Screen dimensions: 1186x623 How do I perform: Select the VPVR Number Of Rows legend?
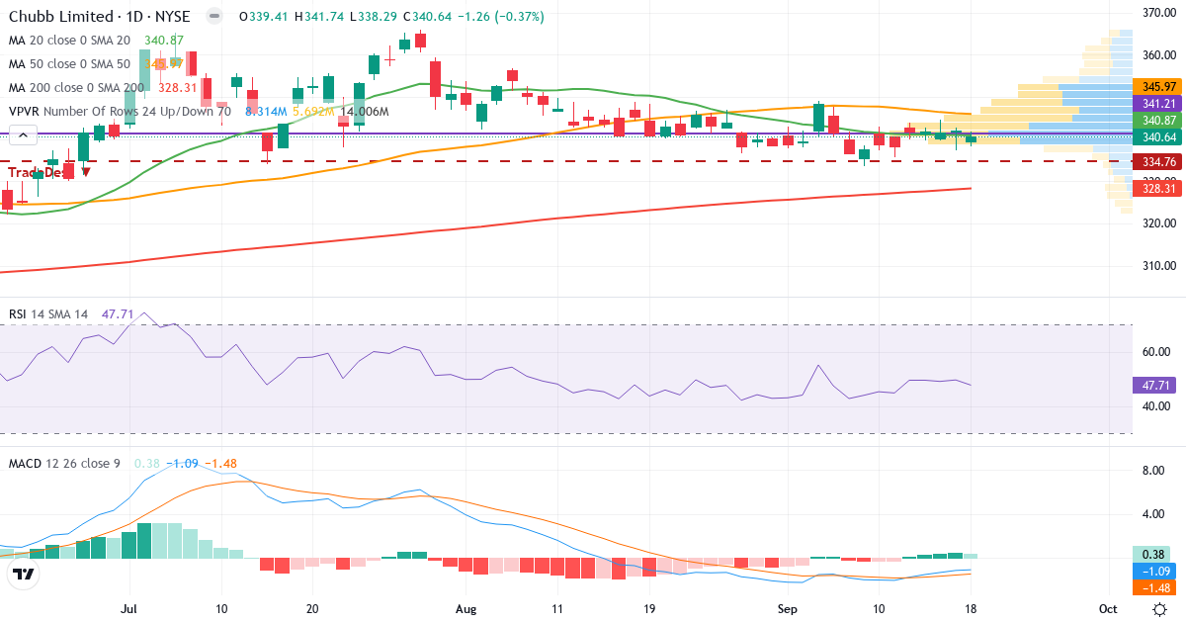coord(120,111)
